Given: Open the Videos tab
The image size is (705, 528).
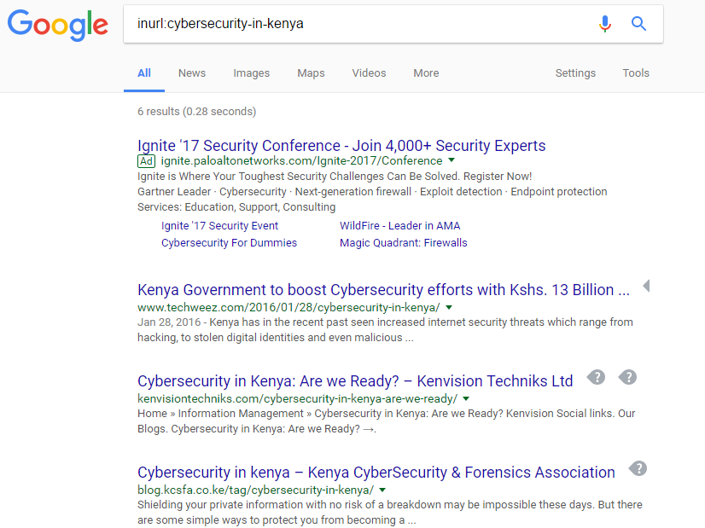Looking at the screenshot, I should (x=369, y=73).
